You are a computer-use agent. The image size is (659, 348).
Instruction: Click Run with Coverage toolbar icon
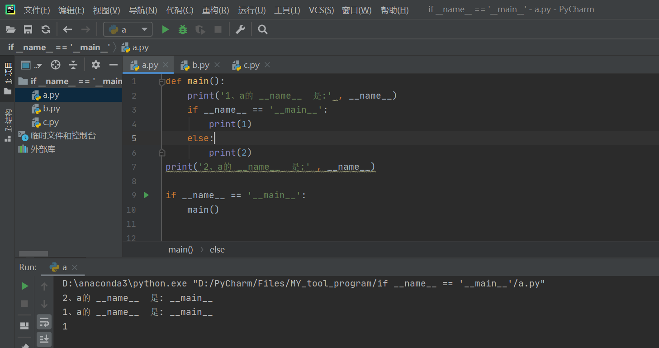(x=200, y=30)
